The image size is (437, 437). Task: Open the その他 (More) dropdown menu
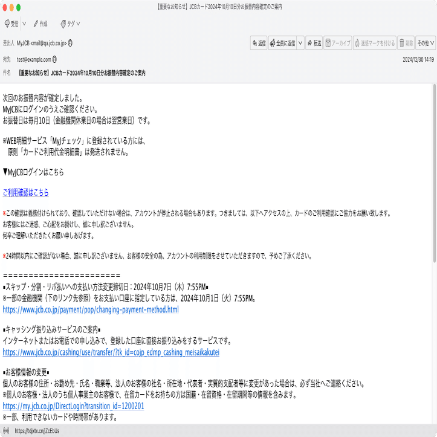coord(426,43)
